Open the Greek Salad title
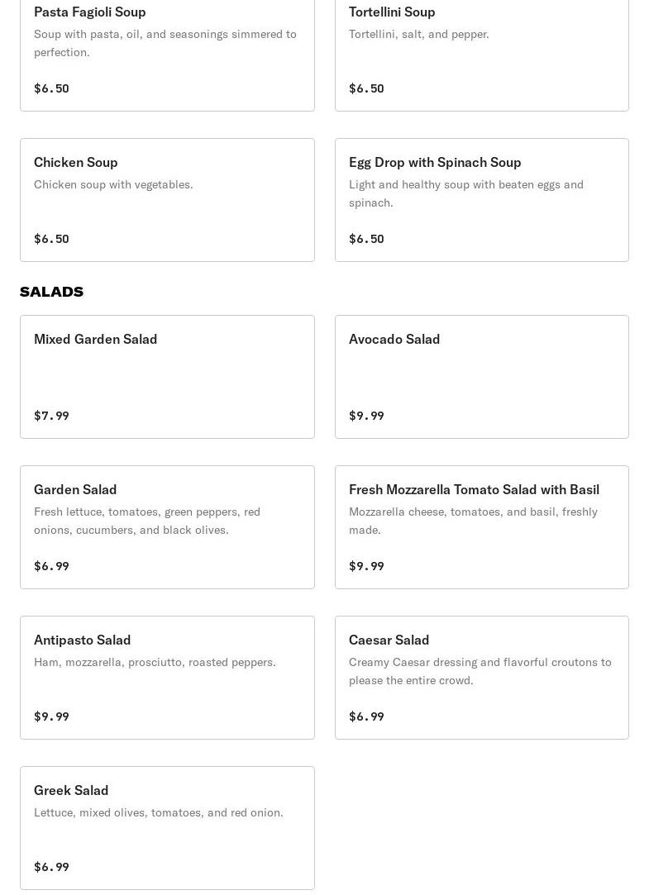This screenshot has height=895, width=649. point(71,790)
